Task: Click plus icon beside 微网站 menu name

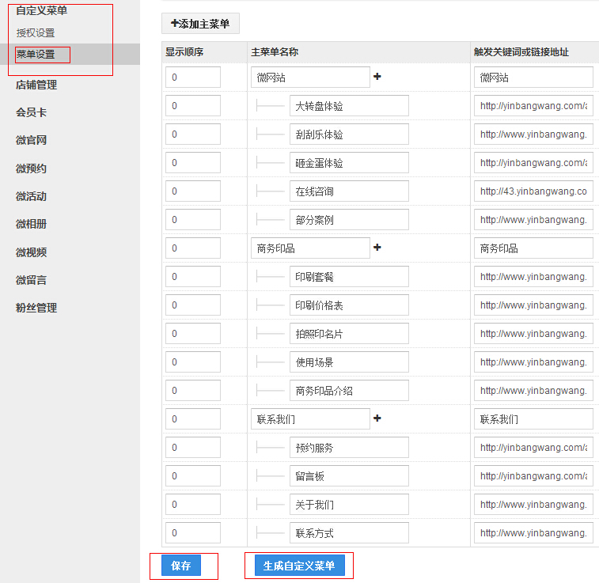Action: tap(377, 77)
